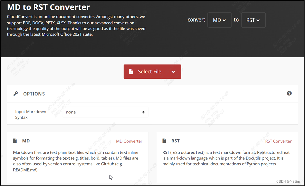Open the RST target format dropdown
The width and height of the screenshot is (305, 186).
pyautogui.click(x=253, y=20)
